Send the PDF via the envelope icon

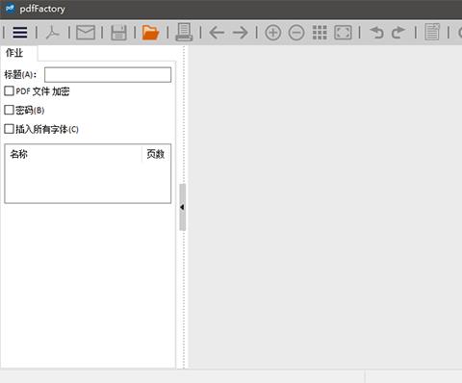click(x=86, y=33)
